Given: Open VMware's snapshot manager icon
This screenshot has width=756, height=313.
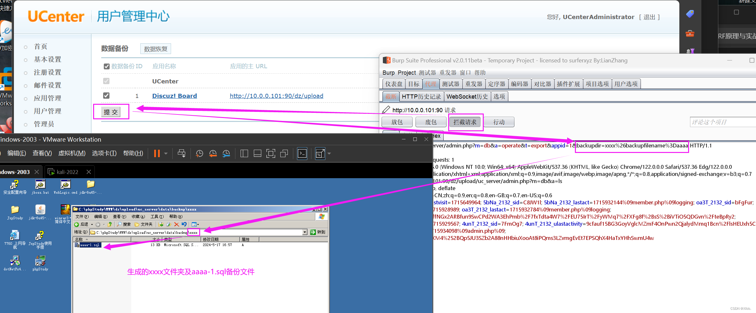Looking at the screenshot, I should point(226,154).
